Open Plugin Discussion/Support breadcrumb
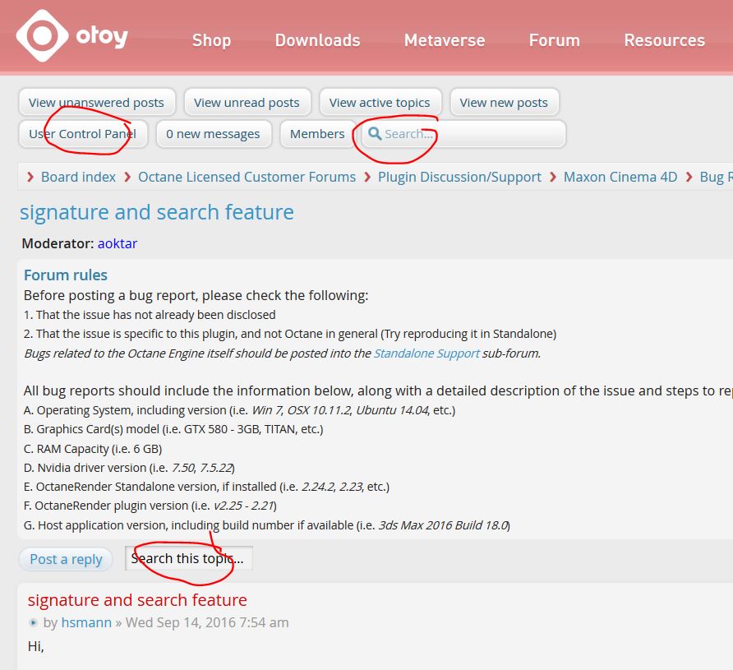 [x=459, y=177]
